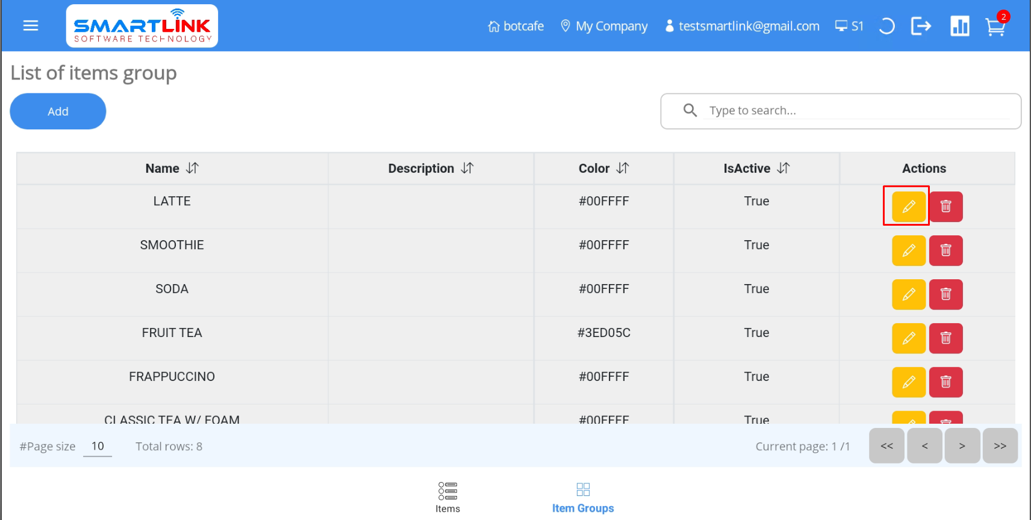Screen dimensions: 1031x520
Task: Jump to the last page
Action: tap(1000, 446)
